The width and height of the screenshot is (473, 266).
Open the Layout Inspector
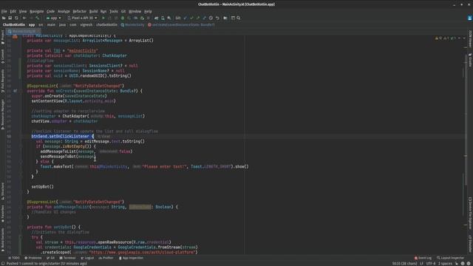tap(450, 258)
